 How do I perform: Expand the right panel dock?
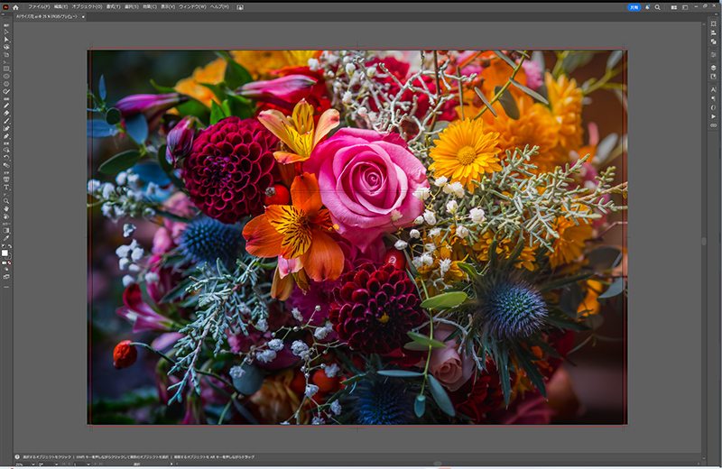[716, 14]
